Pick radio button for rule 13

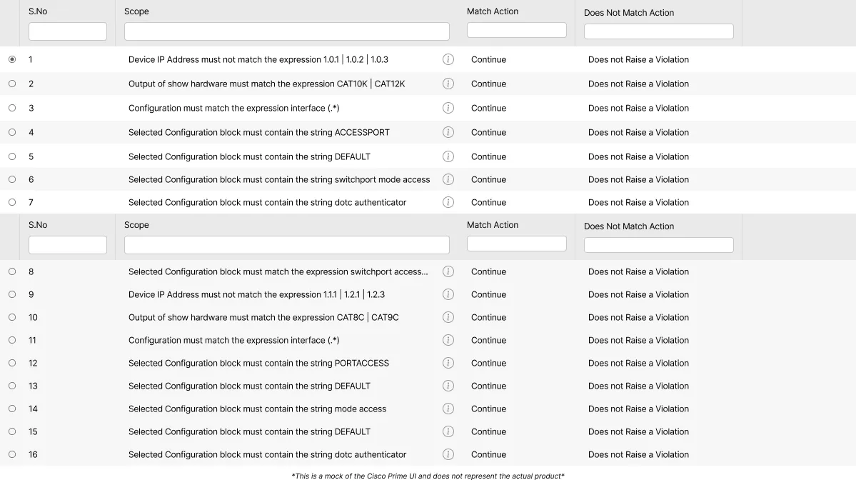point(12,386)
